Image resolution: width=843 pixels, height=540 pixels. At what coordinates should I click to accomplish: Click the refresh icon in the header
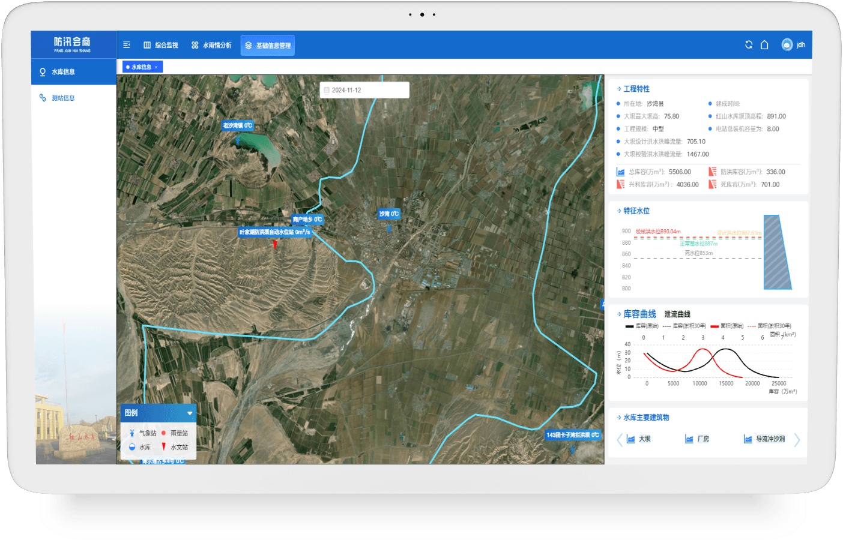coord(749,44)
